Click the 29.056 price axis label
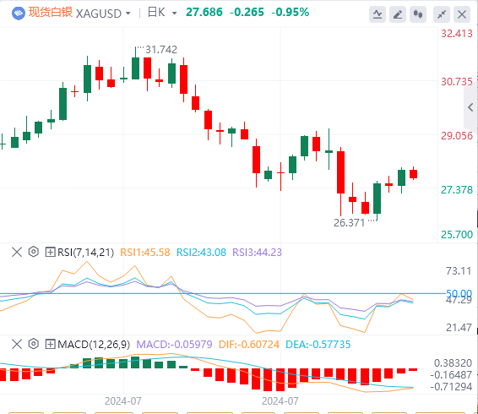This screenshot has width=478, height=414. [457, 136]
